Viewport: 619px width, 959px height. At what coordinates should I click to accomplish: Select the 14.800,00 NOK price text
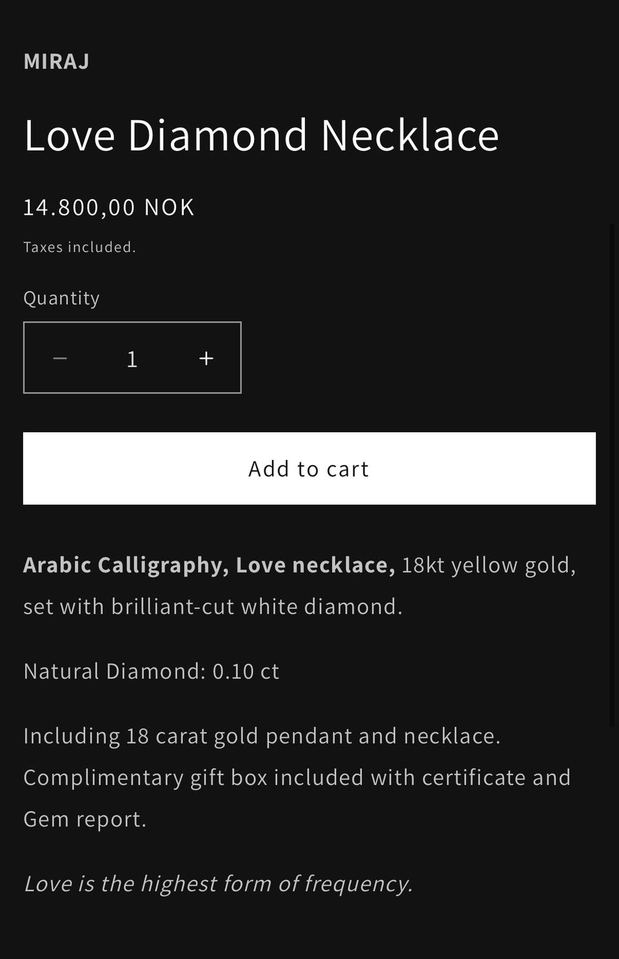point(109,207)
